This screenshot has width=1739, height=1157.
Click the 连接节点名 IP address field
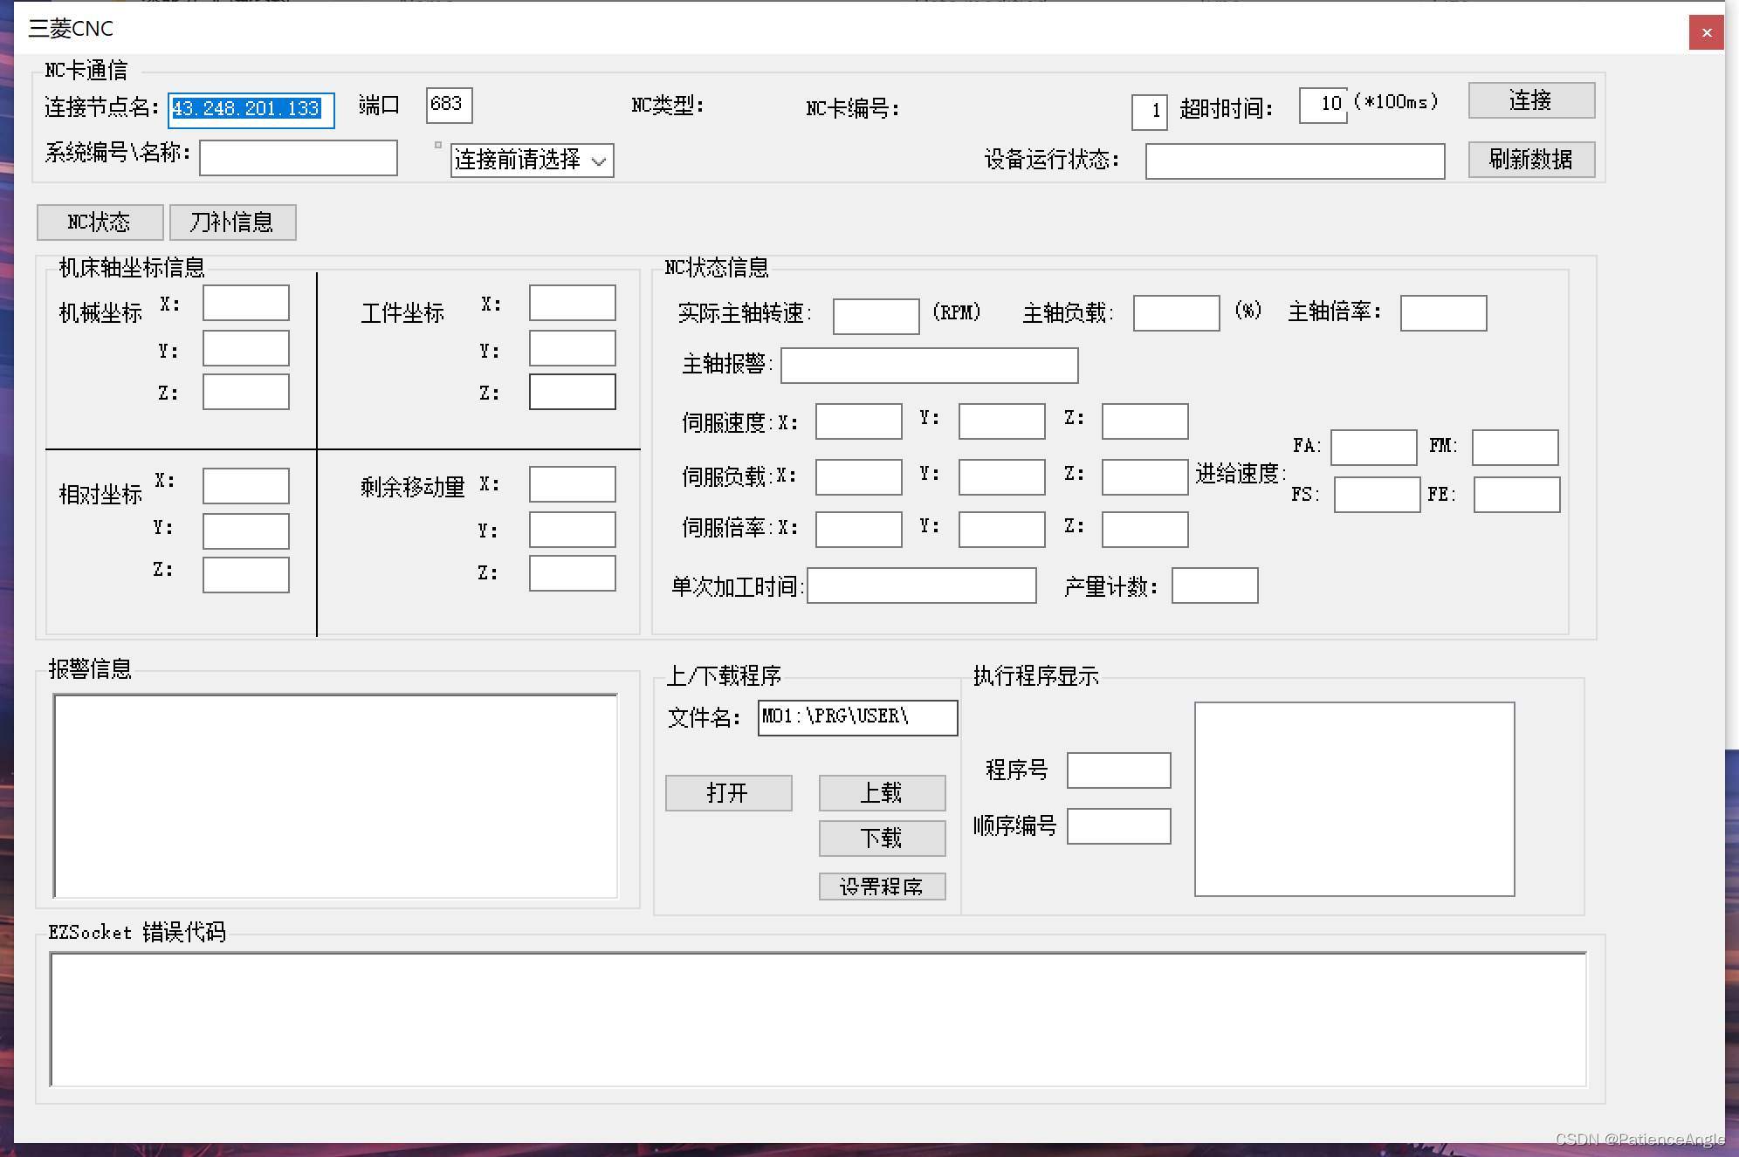pos(251,109)
